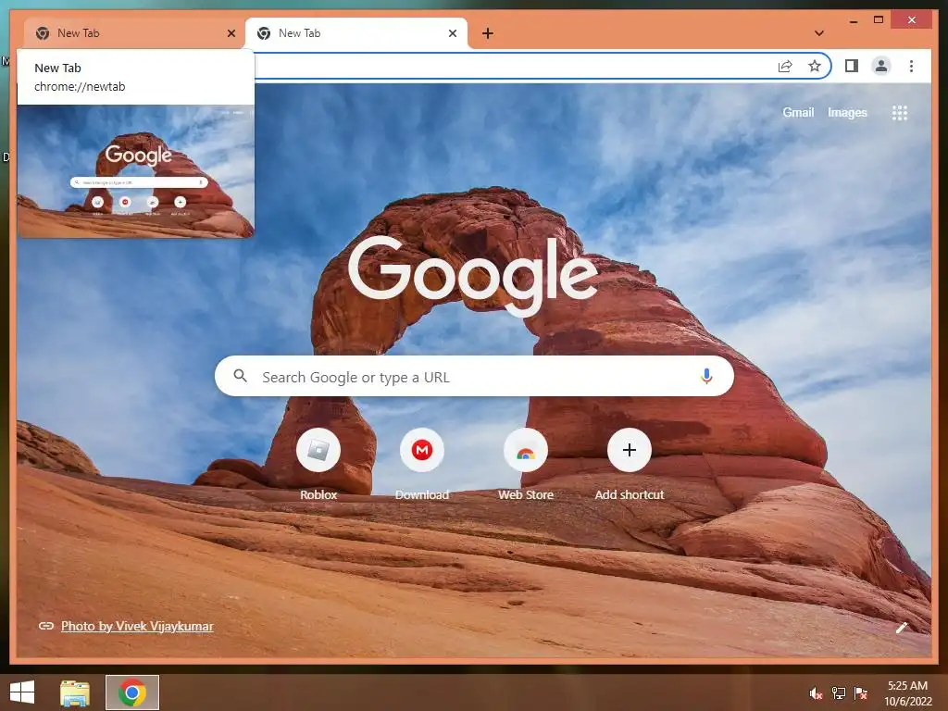948x711 pixels.
Task: Bookmark this tab with the star icon
Action: (x=815, y=66)
